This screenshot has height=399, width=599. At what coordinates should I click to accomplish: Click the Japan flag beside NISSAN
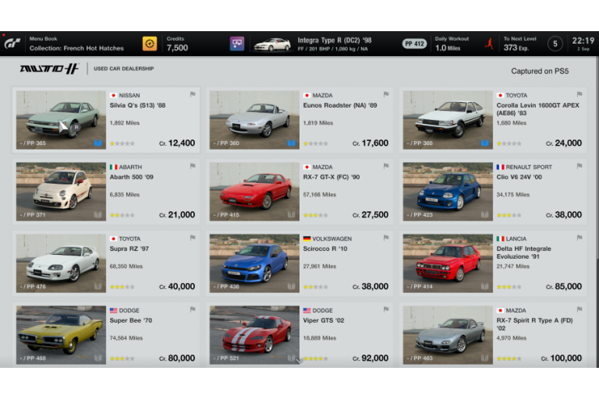[113, 95]
